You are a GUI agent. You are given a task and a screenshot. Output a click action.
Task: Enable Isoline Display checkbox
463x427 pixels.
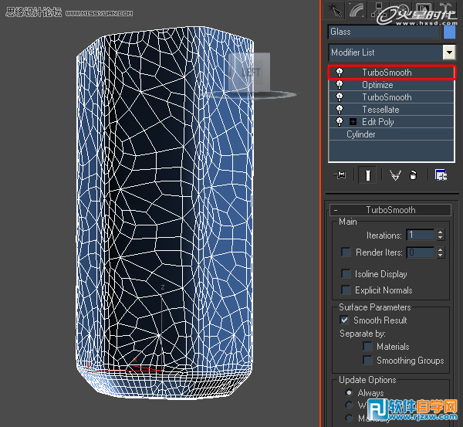[x=346, y=274]
